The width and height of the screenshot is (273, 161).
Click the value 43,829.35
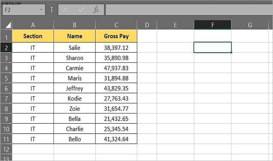(x=116, y=88)
